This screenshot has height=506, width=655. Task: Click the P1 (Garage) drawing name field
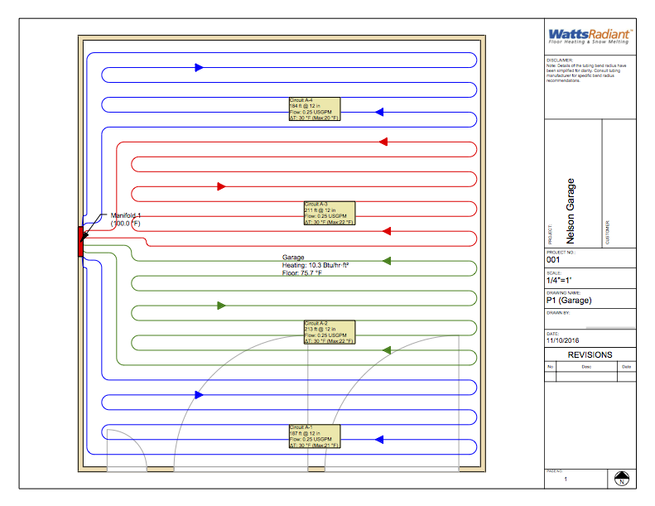tap(568, 301)
